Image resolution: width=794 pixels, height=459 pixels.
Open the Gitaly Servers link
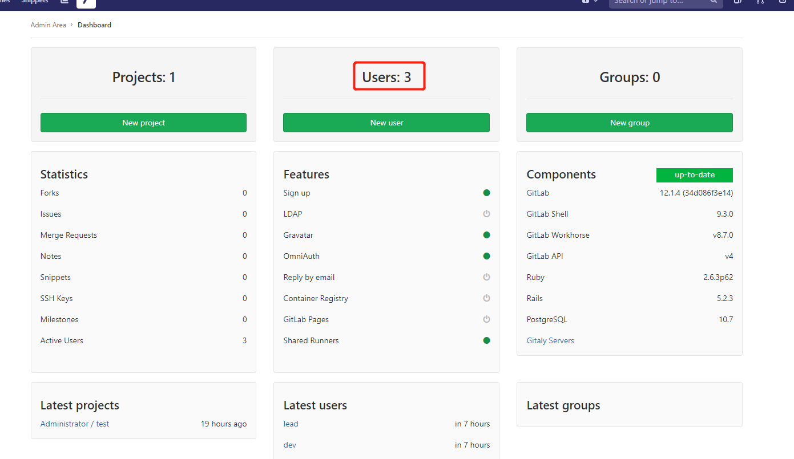point(550,340)
